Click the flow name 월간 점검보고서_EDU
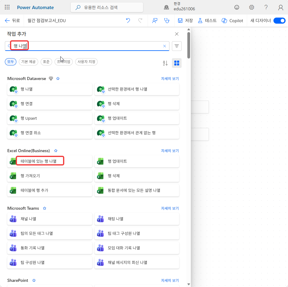Screen dimensions: 288x287 click(x=47, y=21)
